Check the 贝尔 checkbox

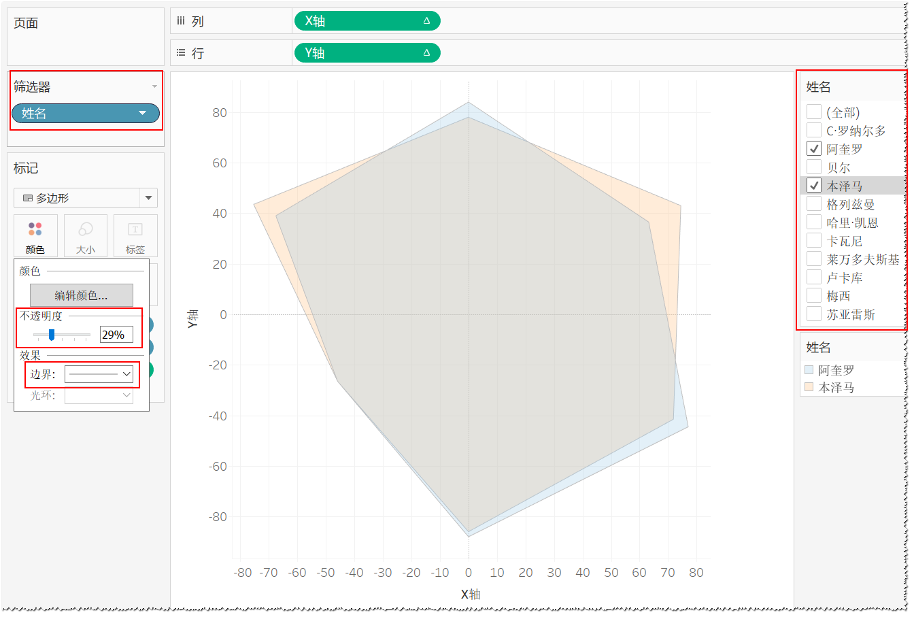(813, 167)
